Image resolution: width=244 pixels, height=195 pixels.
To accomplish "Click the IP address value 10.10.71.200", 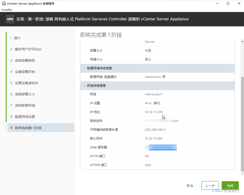I will tap(154, 112).
